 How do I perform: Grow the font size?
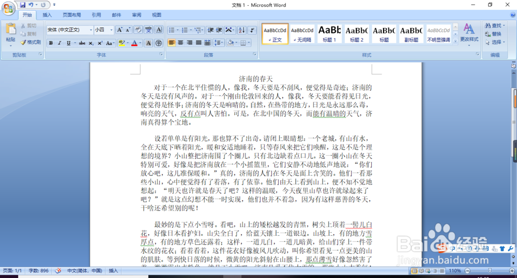120,30
